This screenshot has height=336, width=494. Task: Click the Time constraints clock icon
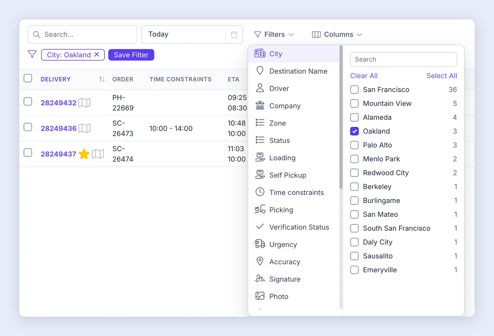(260, 192)
